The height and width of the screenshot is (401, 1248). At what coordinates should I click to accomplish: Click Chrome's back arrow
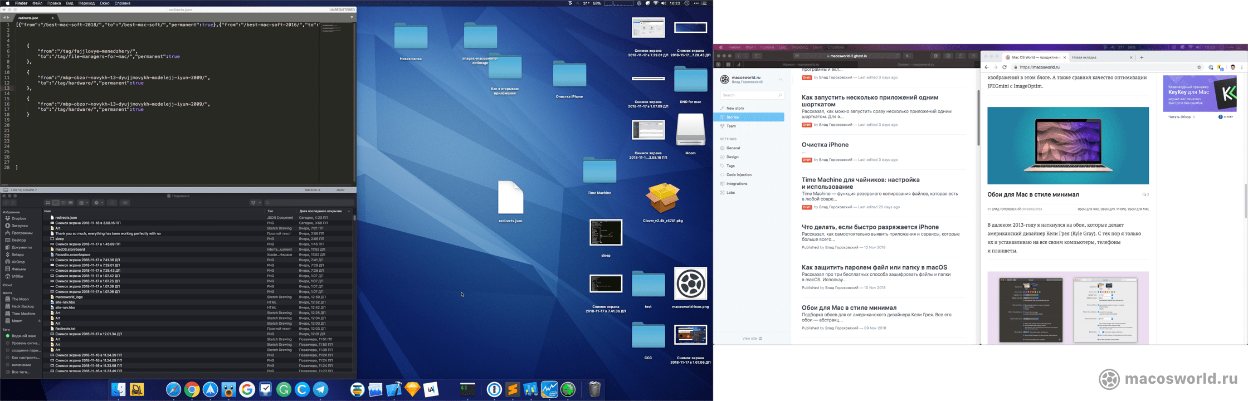point(987,67)
